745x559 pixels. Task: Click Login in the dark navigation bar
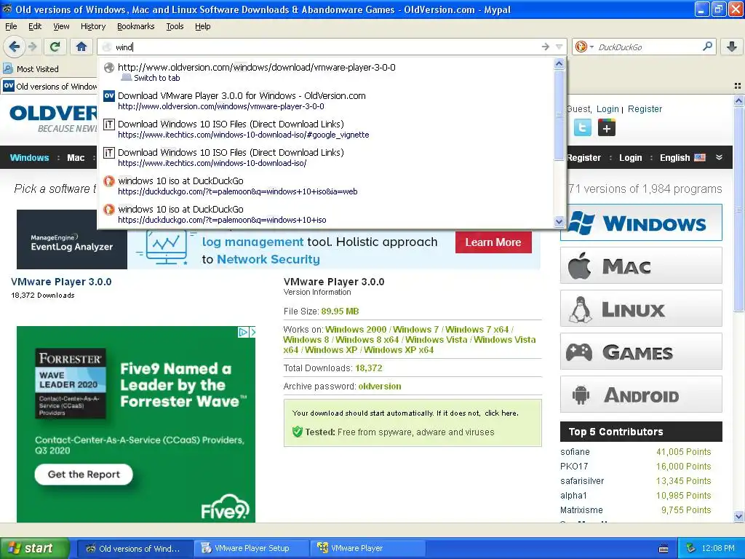(x=631, y=157)
